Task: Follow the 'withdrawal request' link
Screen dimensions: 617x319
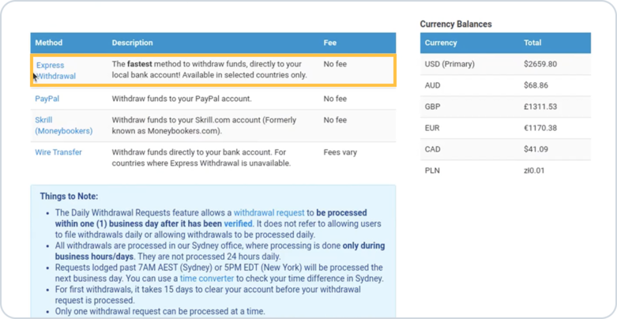Action: [x=269, y=212]
